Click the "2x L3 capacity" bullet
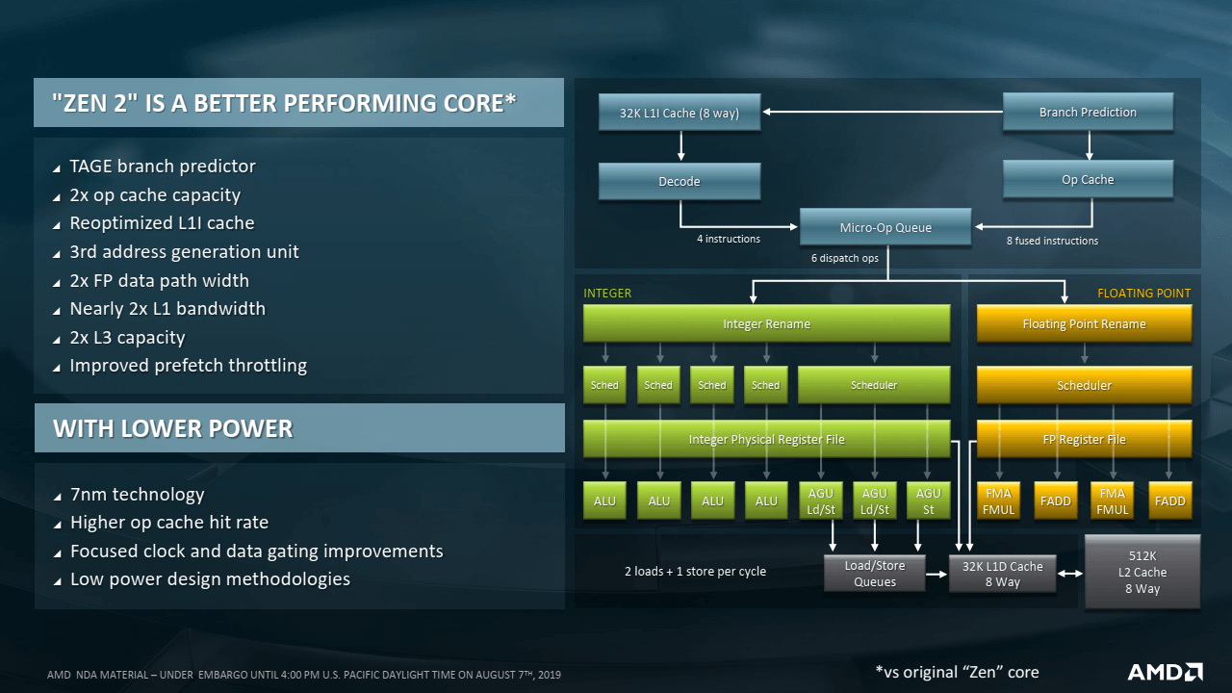This screenshot has width=1232, height=693. point(127,338)
